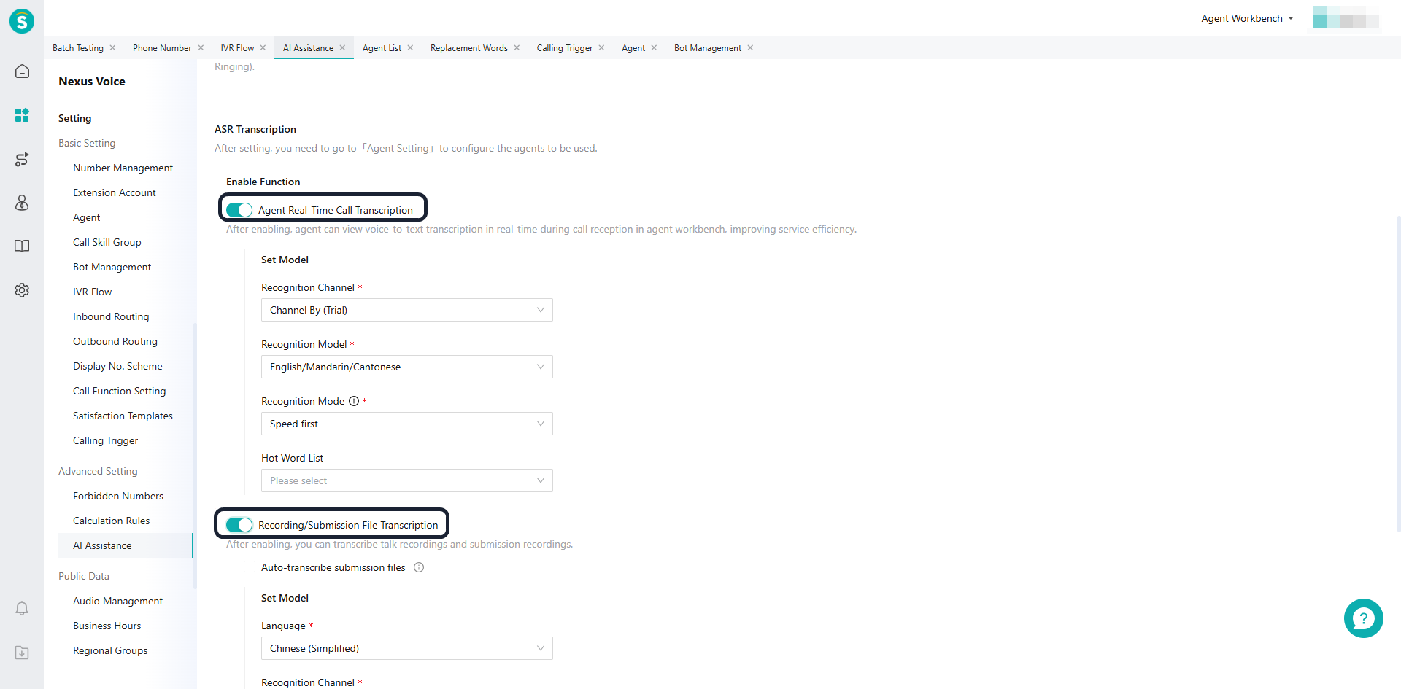
Task: Open Recognition Mode Speed first dropdown
Action: [x=406, y=424]
